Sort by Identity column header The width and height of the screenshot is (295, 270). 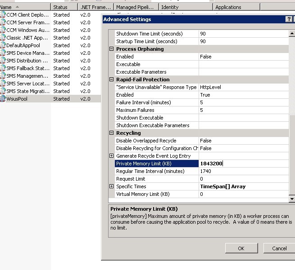[x=186, y=7]
